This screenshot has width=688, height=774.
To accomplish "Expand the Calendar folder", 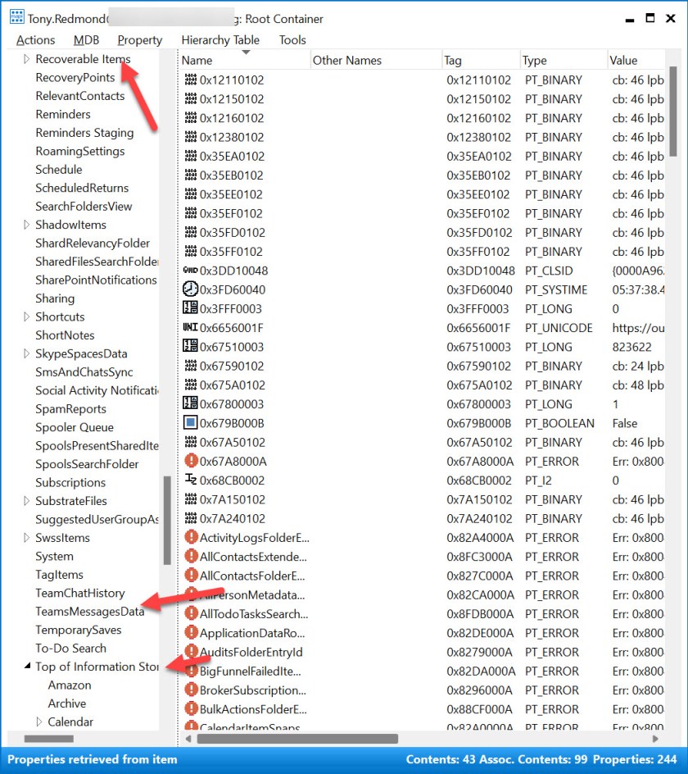I will (x=39, y=722).
